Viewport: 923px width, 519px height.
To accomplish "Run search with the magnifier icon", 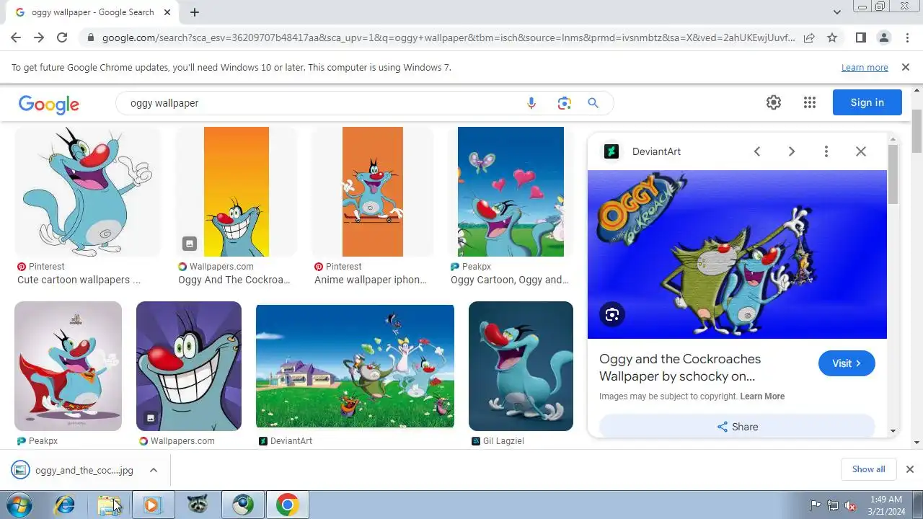I will click(x=593, y=103).
